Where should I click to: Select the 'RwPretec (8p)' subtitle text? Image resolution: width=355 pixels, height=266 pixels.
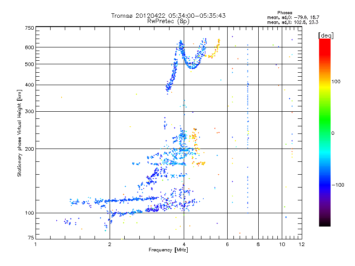[x=168, y=21]
